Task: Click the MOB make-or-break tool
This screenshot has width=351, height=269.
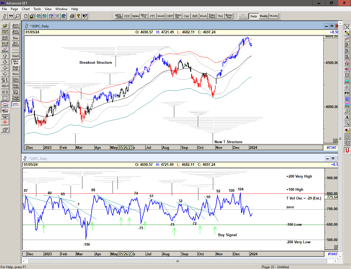Action: coord(347,105)
